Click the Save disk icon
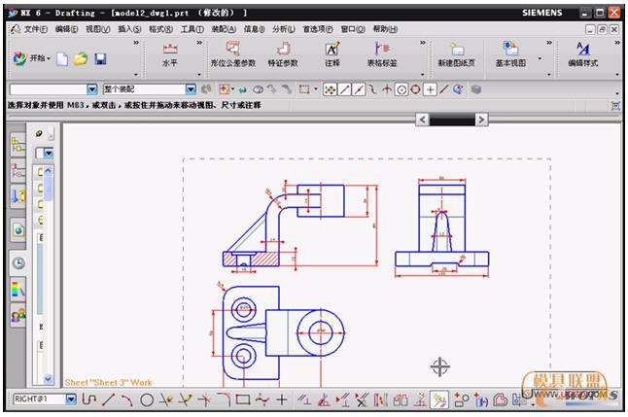This screenshot has height=417, width=628. tap(100, 59)
